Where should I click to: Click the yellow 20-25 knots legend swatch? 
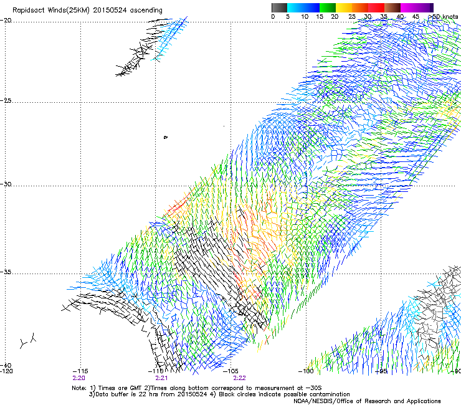[344, 7]
